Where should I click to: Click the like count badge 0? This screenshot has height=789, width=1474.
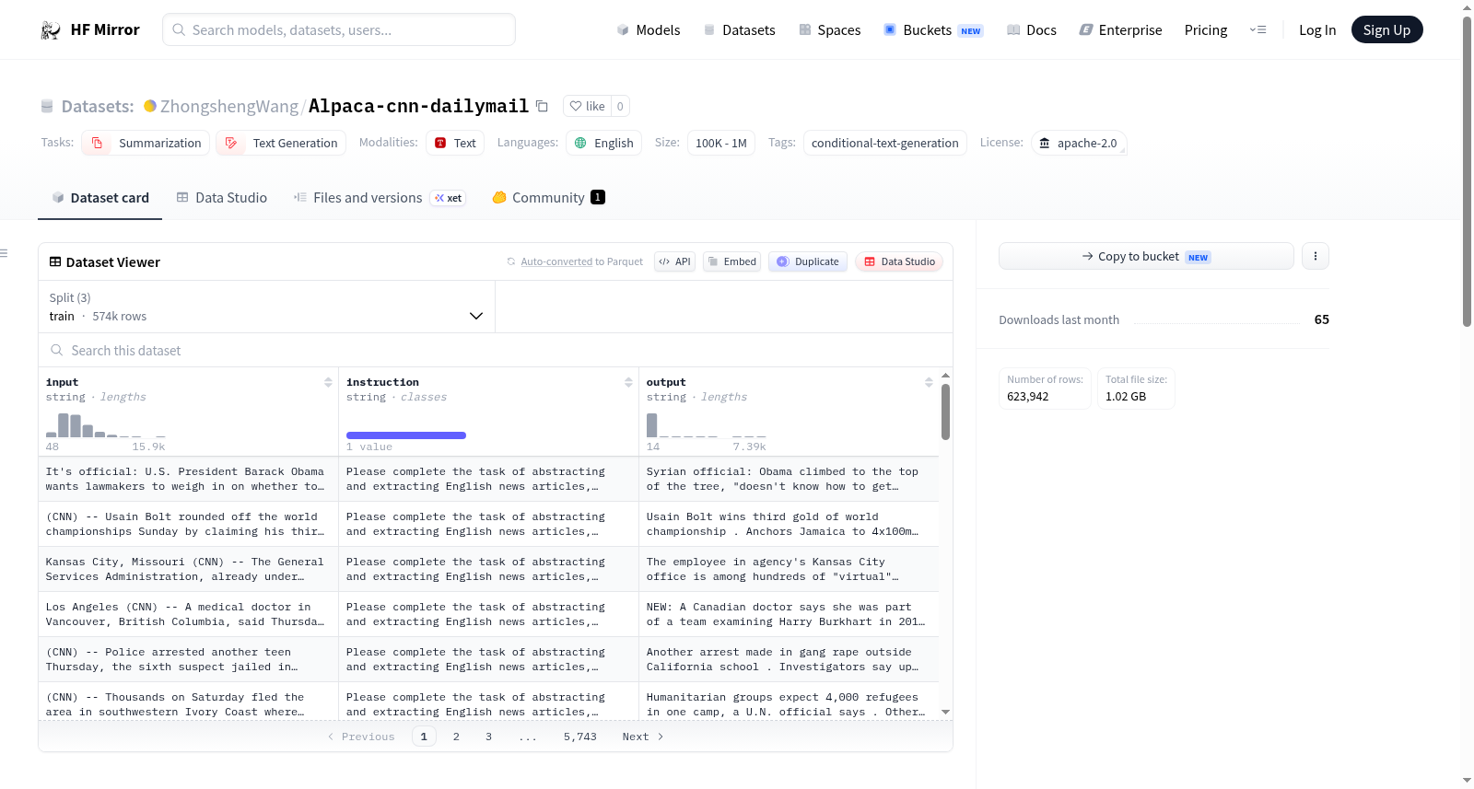point(620,107)
